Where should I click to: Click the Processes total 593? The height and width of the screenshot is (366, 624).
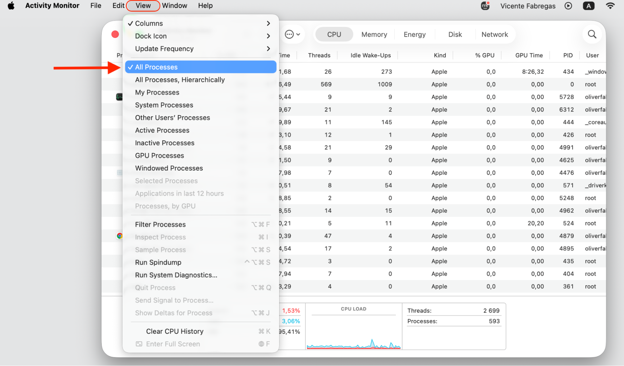[x=494, y=321]
